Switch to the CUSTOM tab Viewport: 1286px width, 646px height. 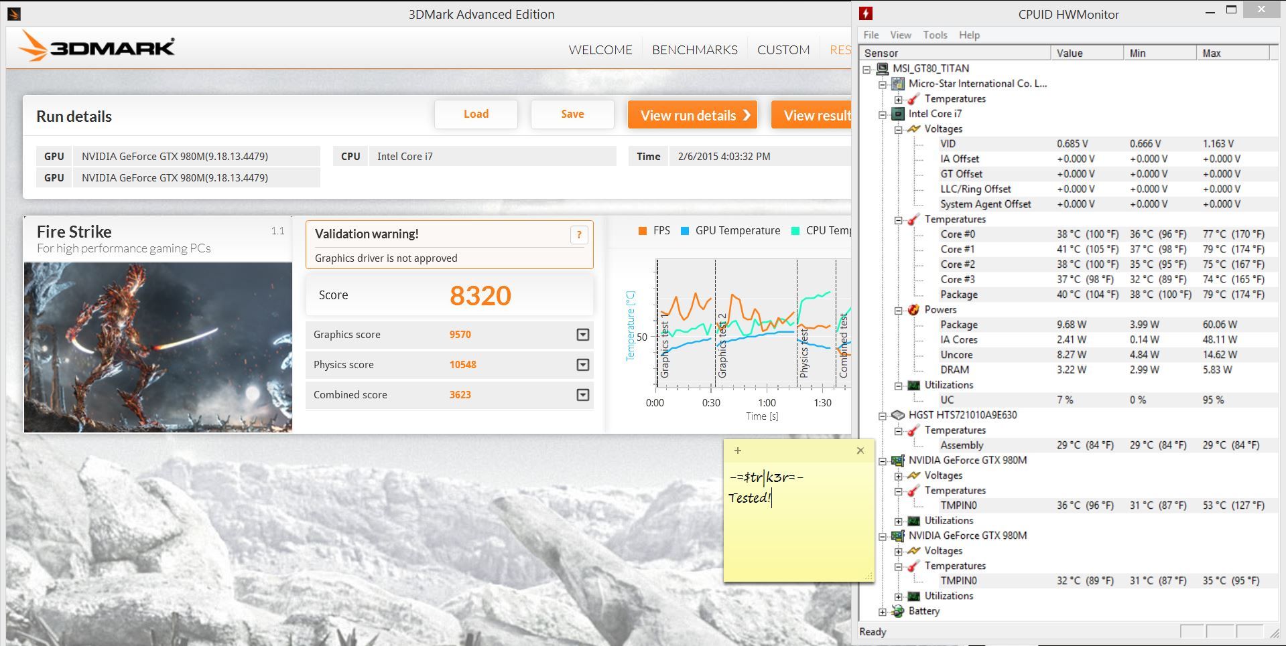point(783,50)
